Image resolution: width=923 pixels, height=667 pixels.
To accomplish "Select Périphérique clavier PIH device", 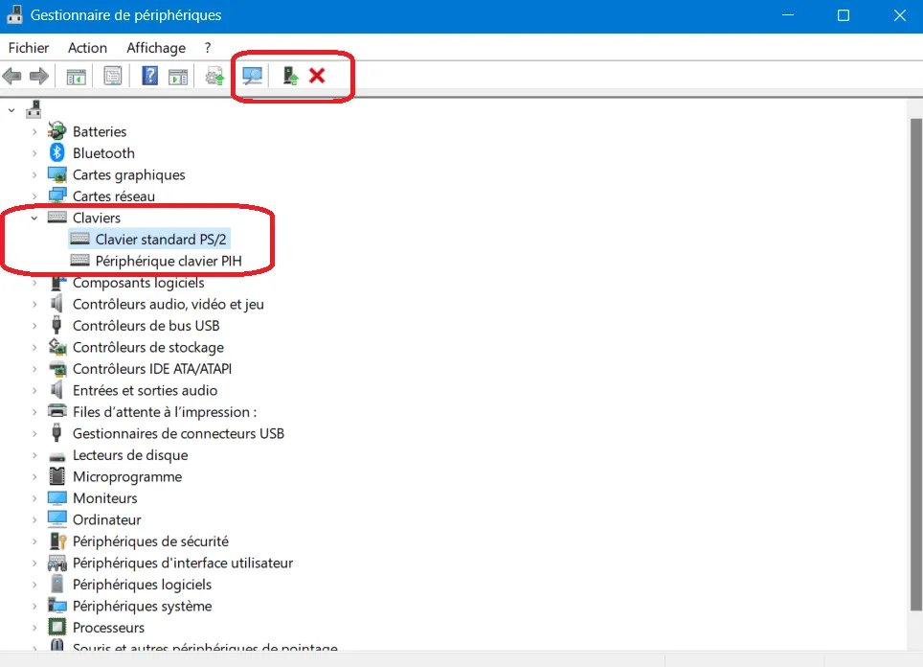I will (x=169, y=261).
